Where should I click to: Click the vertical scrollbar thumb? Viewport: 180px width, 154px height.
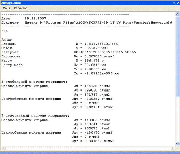[177, 56]
